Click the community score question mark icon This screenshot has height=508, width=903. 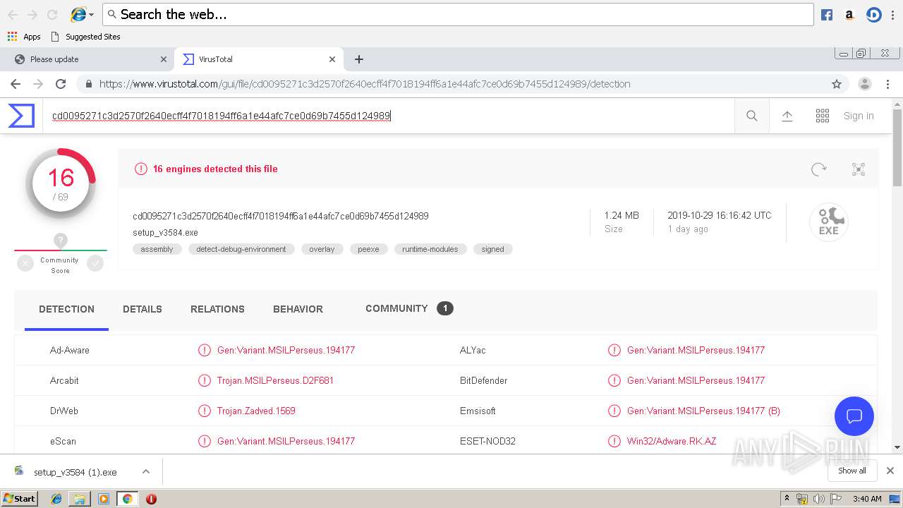[x=61, y=241]
